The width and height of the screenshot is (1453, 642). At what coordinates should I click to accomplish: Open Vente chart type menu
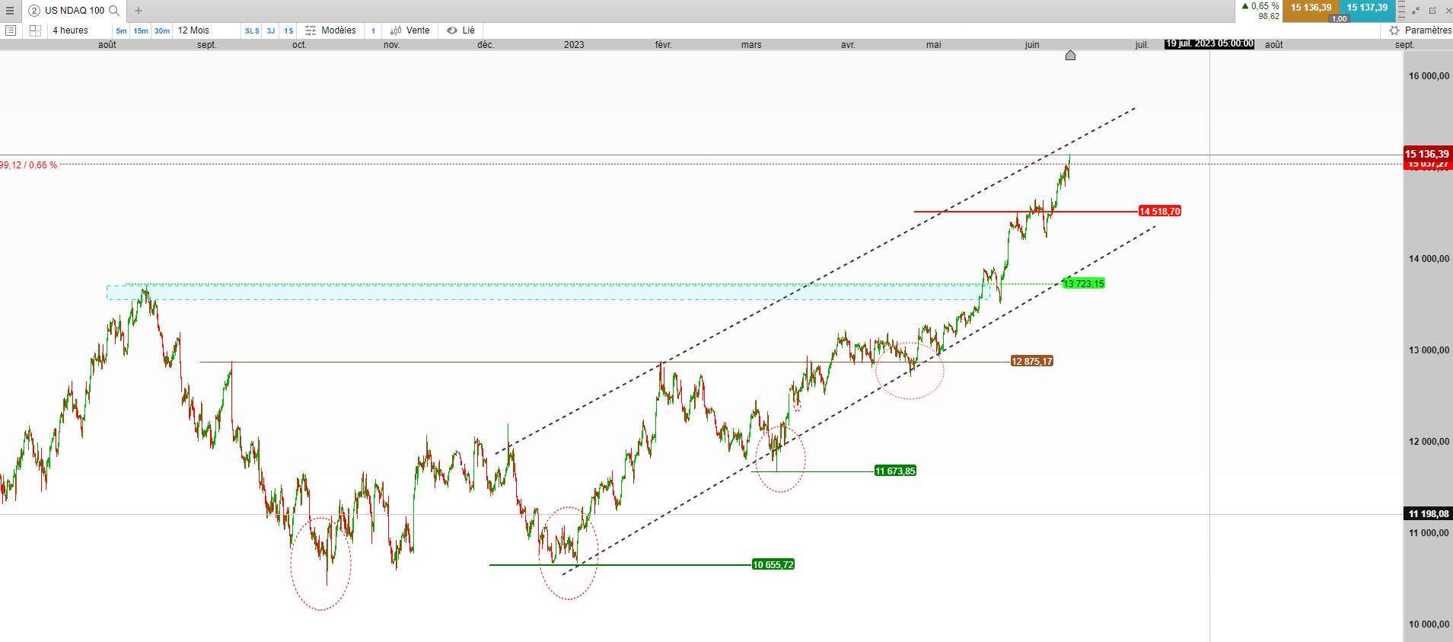coord(410,30)
